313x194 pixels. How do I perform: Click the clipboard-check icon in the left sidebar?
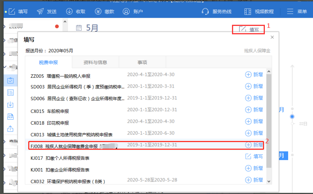(10, 80)
